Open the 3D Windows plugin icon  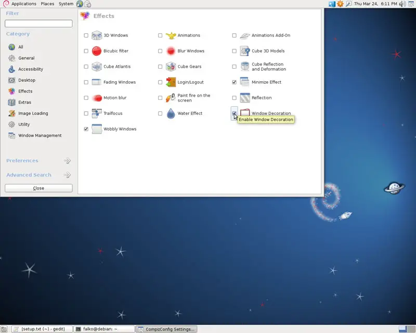(97, 35)
